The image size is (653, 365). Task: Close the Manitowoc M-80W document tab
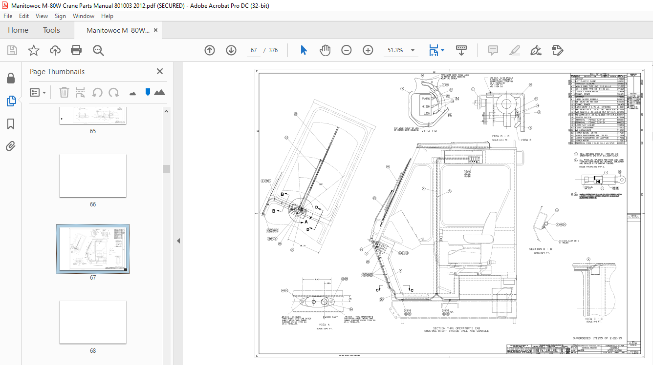point(156,30)
